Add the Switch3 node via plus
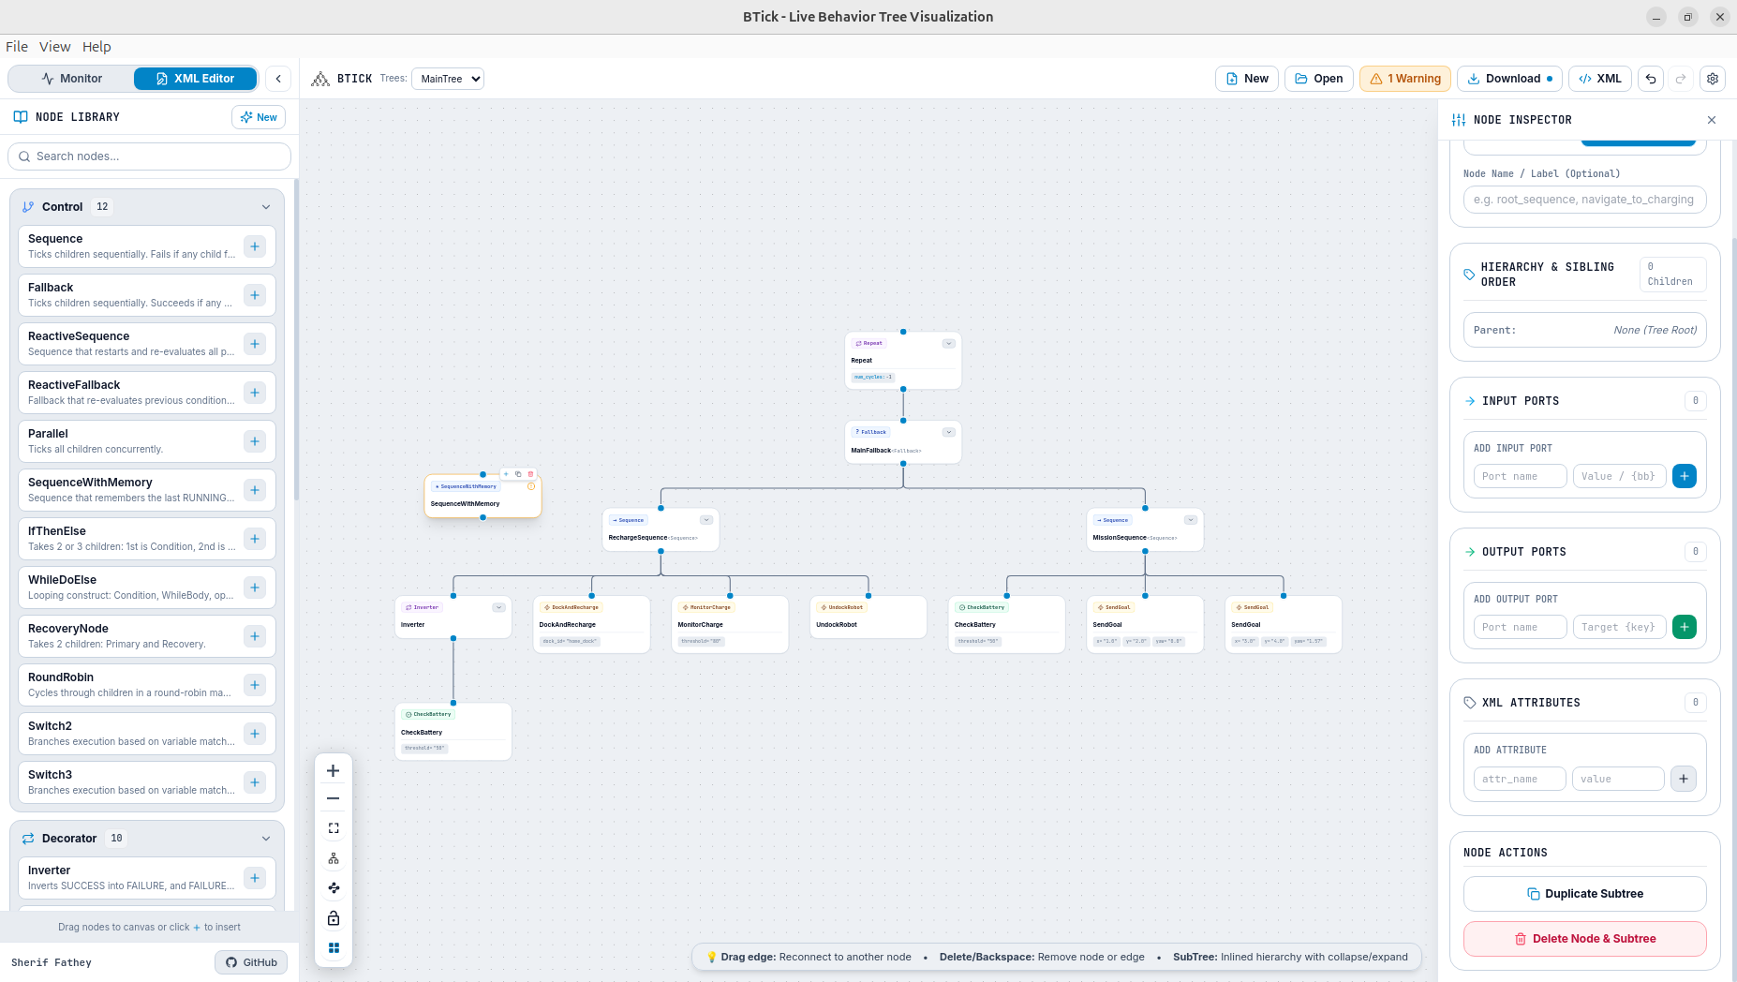The width and height of the screenshot is (1737, 982). (x=255, y=782)
